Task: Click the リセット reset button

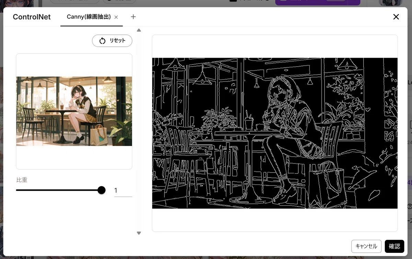Action: (x=112, y=41)
